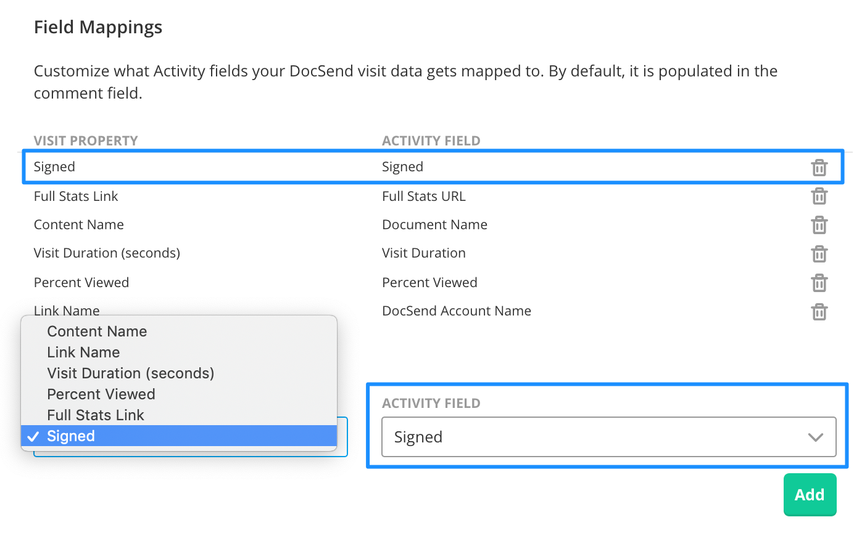Trash the Visit Duration mapping
Screen dimensions: 854x541
[819, 253]
